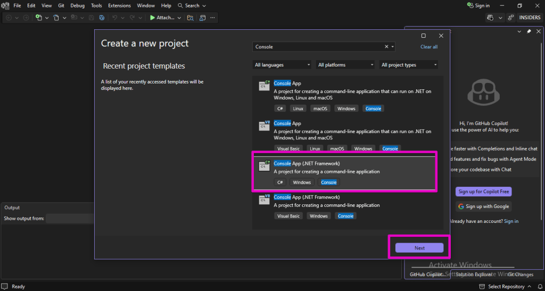Click the Save All toolbar icon
The height and width of the screenshot is (291, 545).
point(101,18)
